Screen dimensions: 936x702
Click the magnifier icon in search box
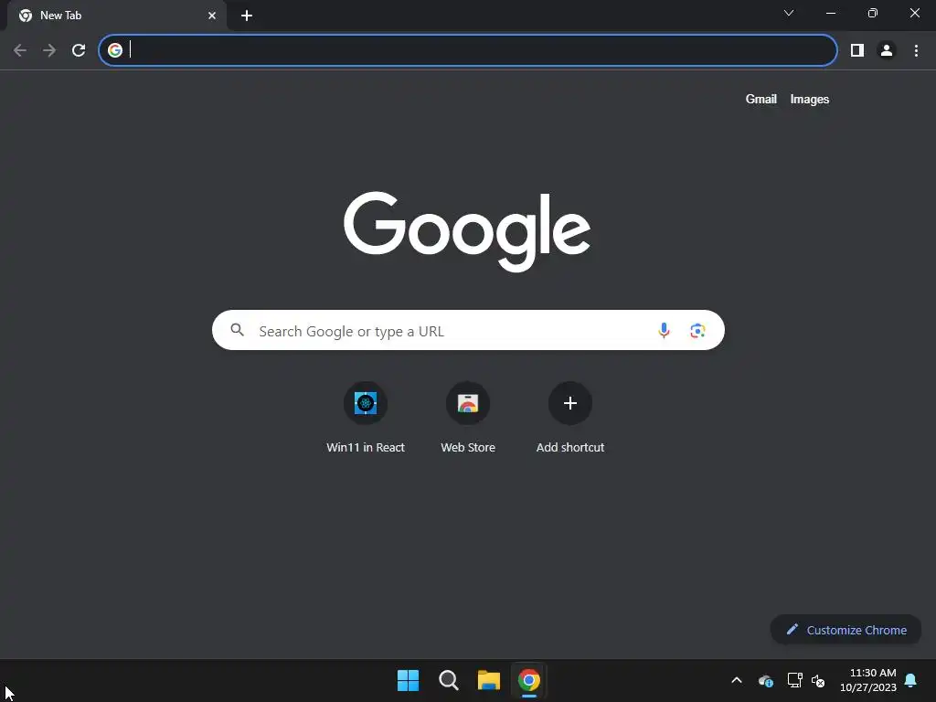pos(237,330)
